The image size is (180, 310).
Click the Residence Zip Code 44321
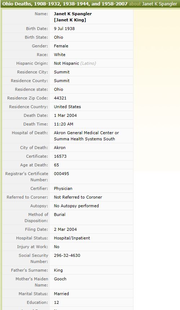[60, 98]
